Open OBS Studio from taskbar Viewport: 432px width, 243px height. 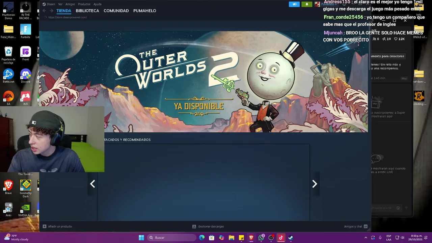click(x=271, y=238)
